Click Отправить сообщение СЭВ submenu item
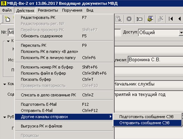183x139 pixels. pyautogui.click(x=147, y=123)
